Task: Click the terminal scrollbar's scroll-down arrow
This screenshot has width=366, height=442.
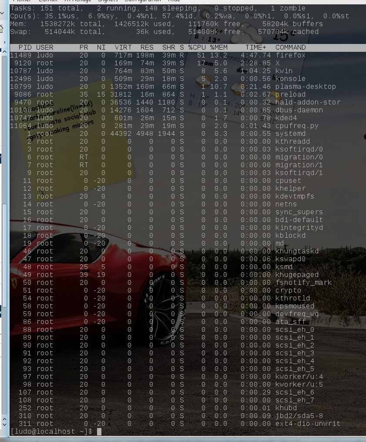Action: [4, 425]
